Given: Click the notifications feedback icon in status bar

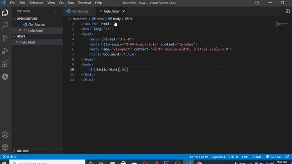Looking at the screenshot, I should click(287, 157).
